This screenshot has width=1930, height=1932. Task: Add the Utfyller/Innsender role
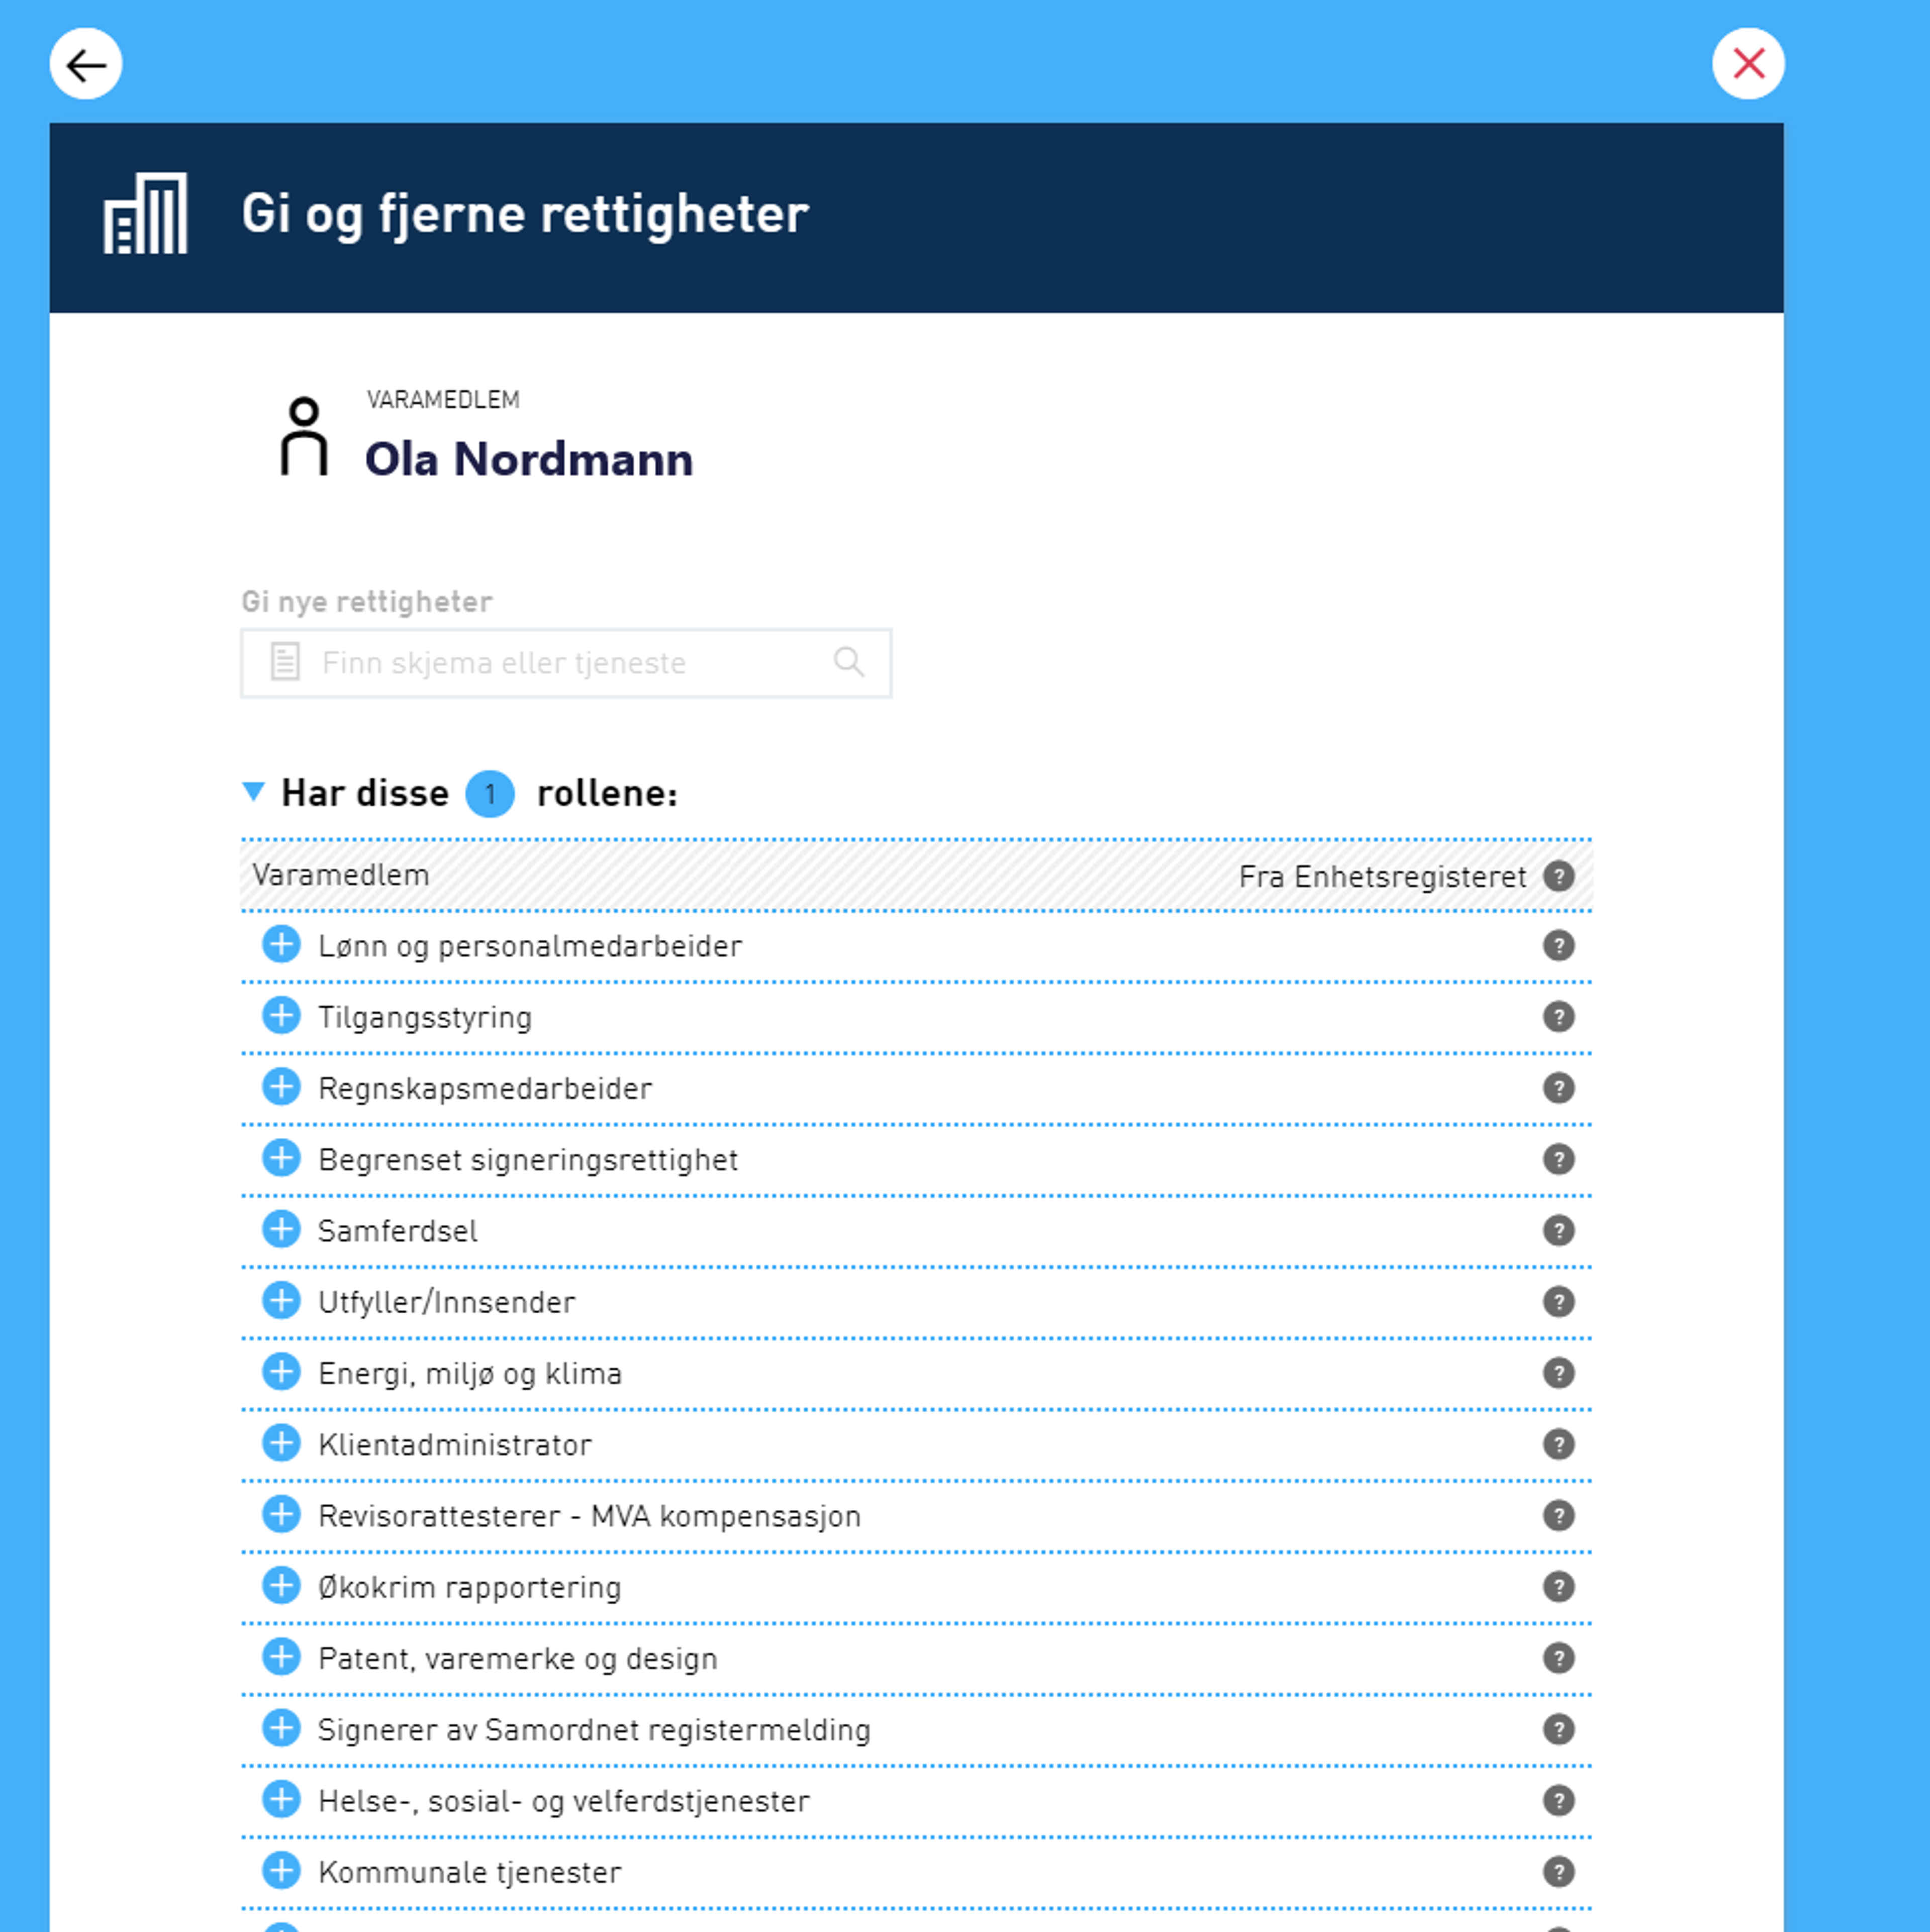click(x=281, y=1300)
